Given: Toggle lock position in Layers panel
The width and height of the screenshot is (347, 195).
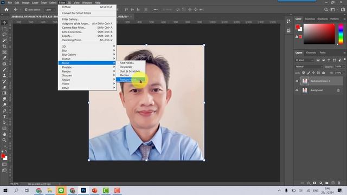Looking at the screenshot, I should pos(313,73).
